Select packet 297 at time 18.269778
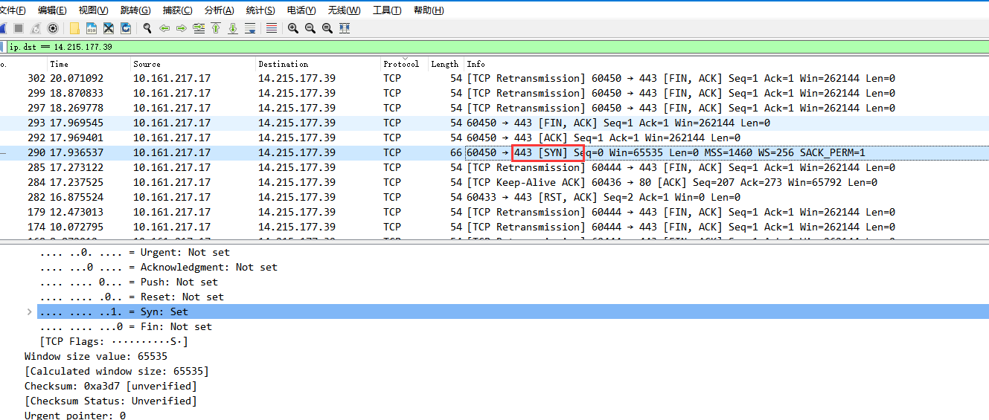 [494, 108]
